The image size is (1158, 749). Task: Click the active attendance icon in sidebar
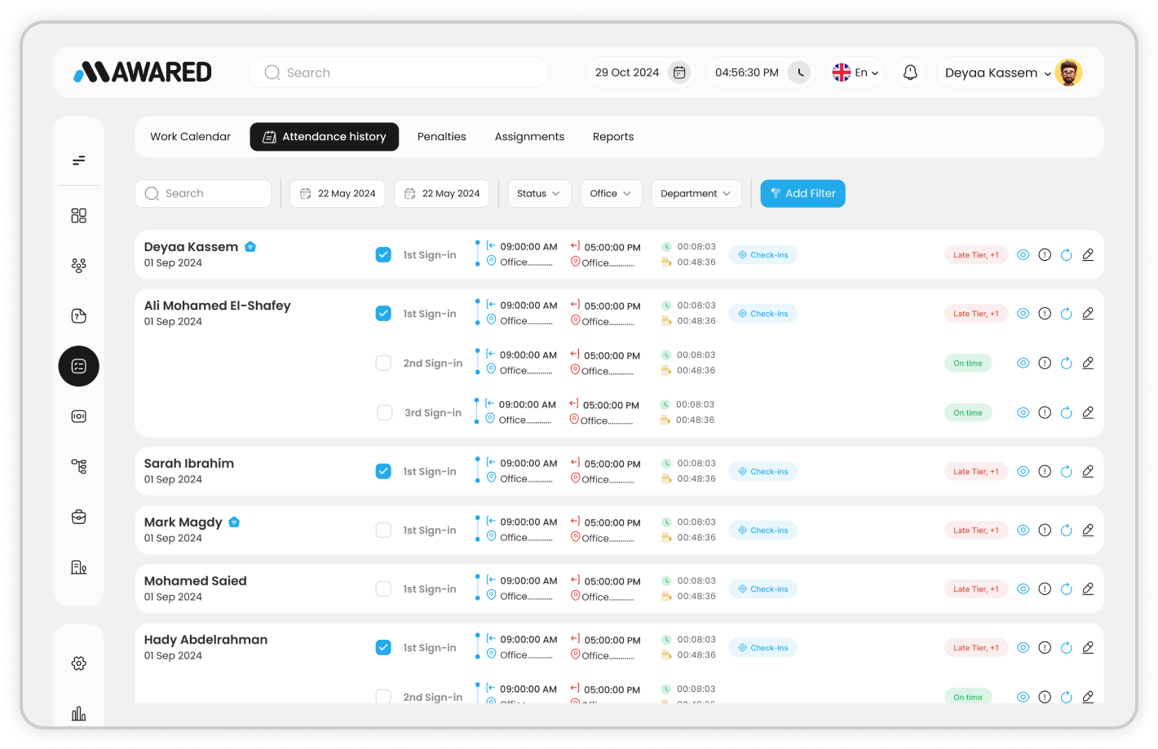click(78, 366)
